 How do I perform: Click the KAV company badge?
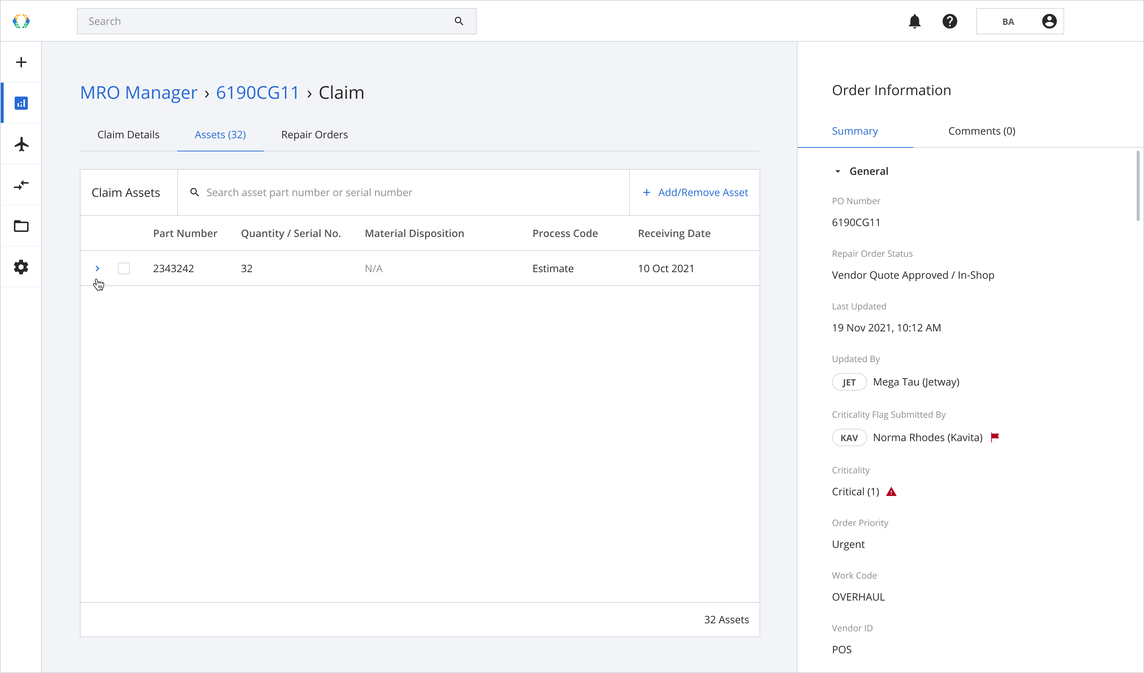[x=849, y=437]
